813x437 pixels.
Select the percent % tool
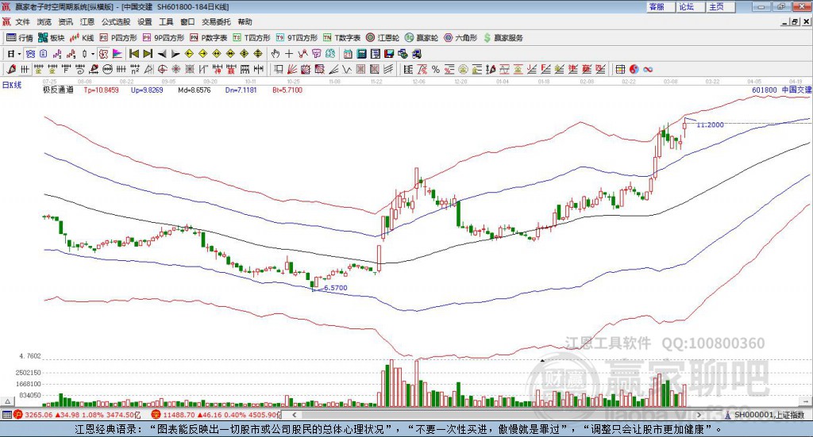[436, 69]
